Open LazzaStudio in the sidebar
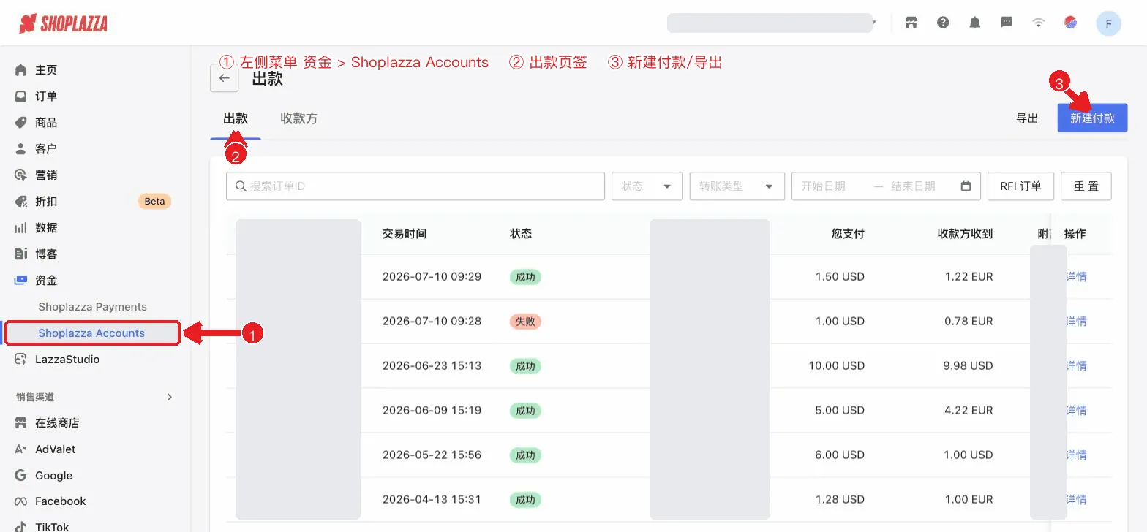Image resolution: width=1147 pixels, height=532 pixels. tap(67, 360)
